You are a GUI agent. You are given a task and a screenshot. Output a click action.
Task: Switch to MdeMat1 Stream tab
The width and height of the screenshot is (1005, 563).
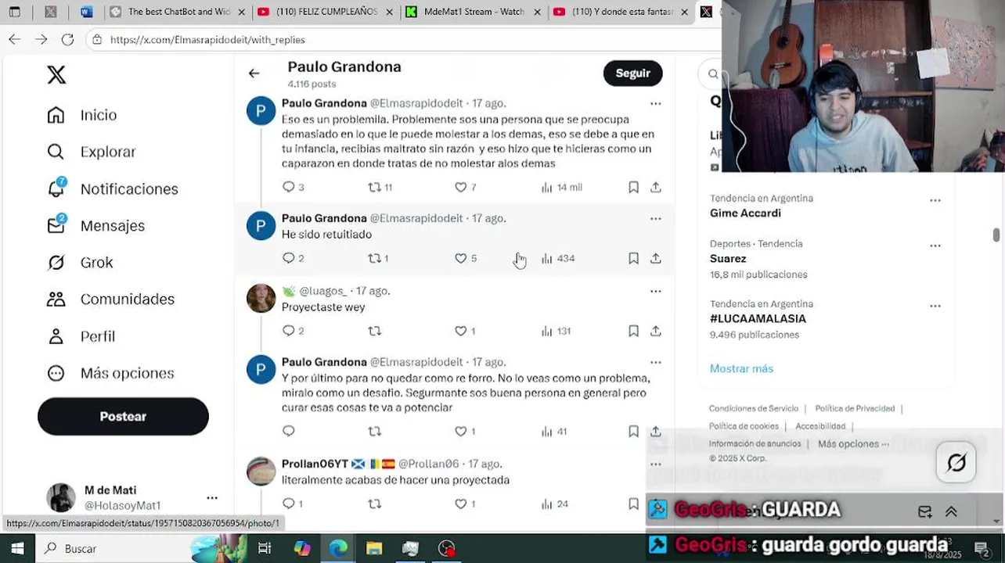(x=474, y=12)
